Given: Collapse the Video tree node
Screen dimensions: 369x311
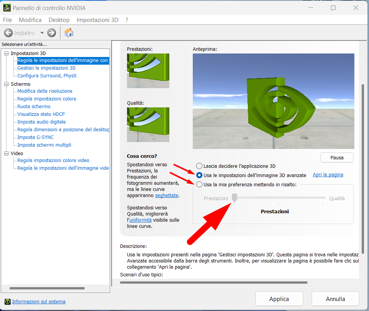Looking at the screenshot, I should pos(7,153).
